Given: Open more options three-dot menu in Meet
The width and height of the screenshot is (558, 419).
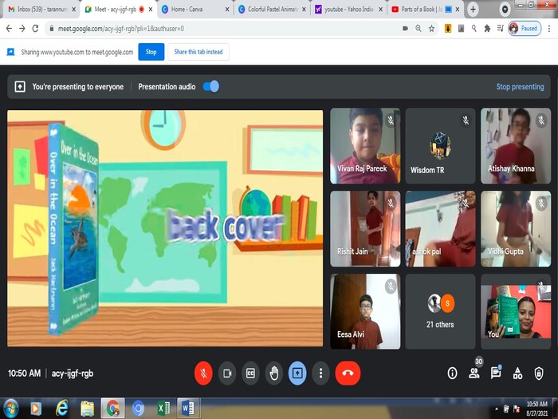Looking at the screenshot, I should [x=320, y=373].
